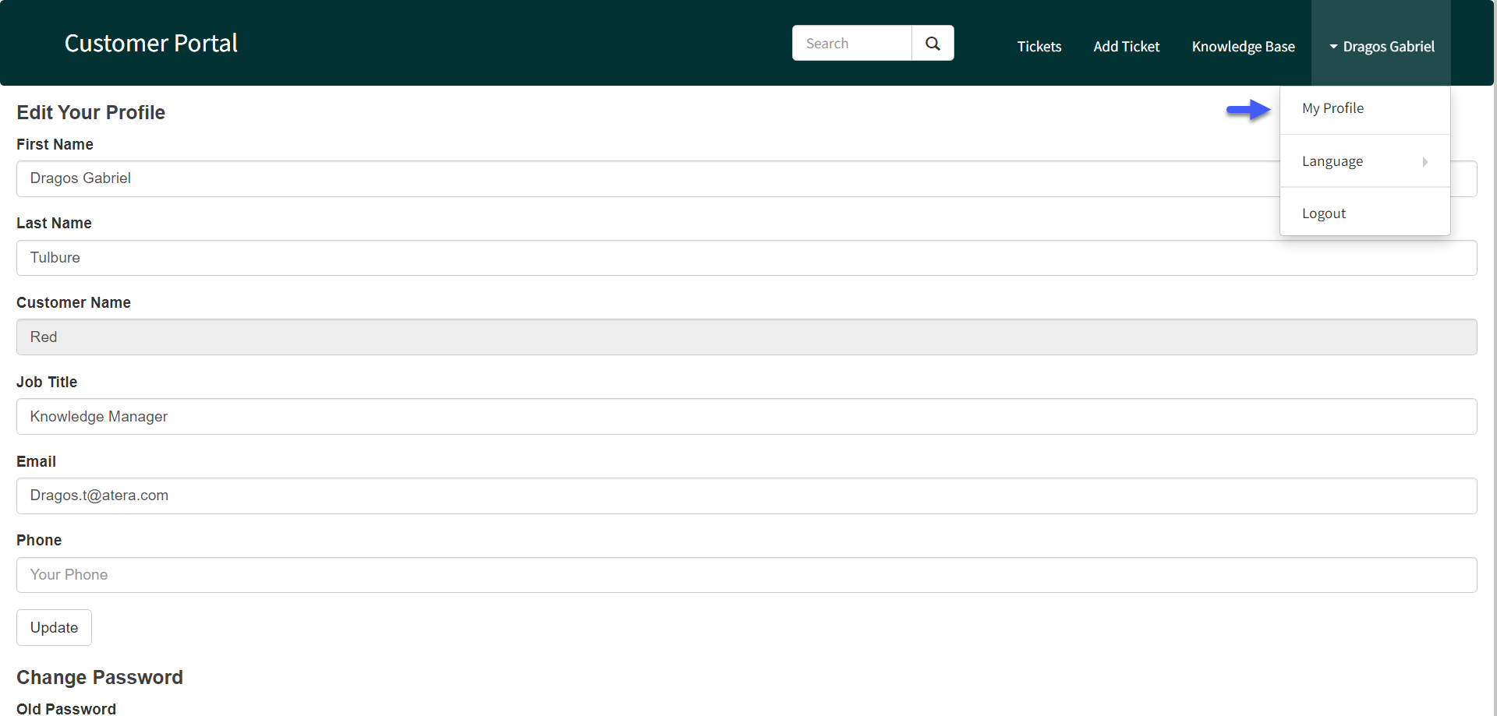
Task: Click the right-arrow chevron next to Language
Action: (x=1424, y=161)
